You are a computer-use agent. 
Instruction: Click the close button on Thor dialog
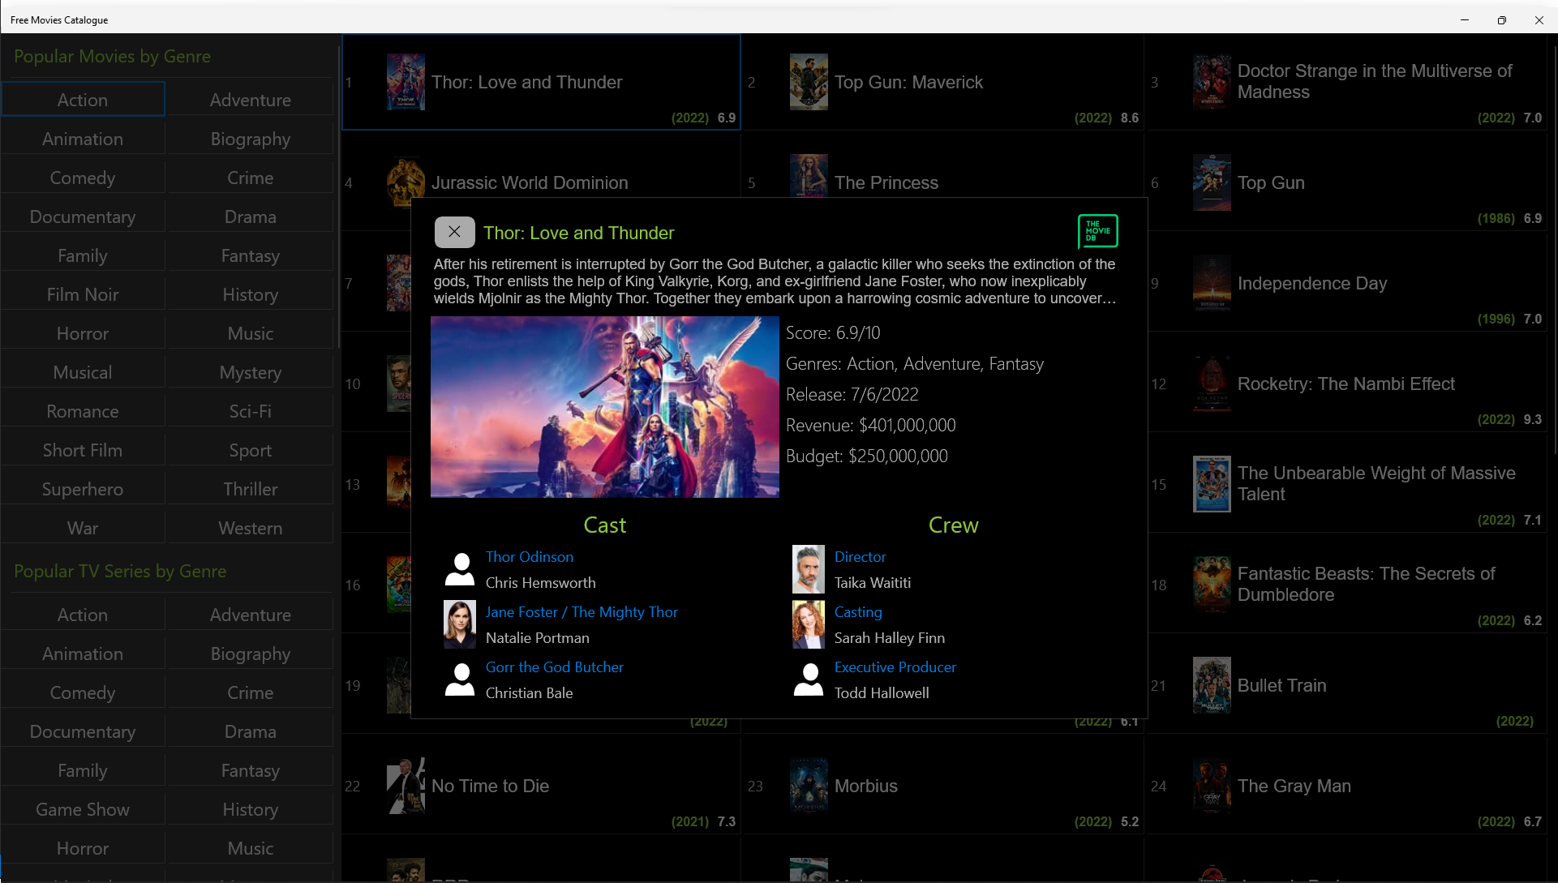tap(453, 231)
